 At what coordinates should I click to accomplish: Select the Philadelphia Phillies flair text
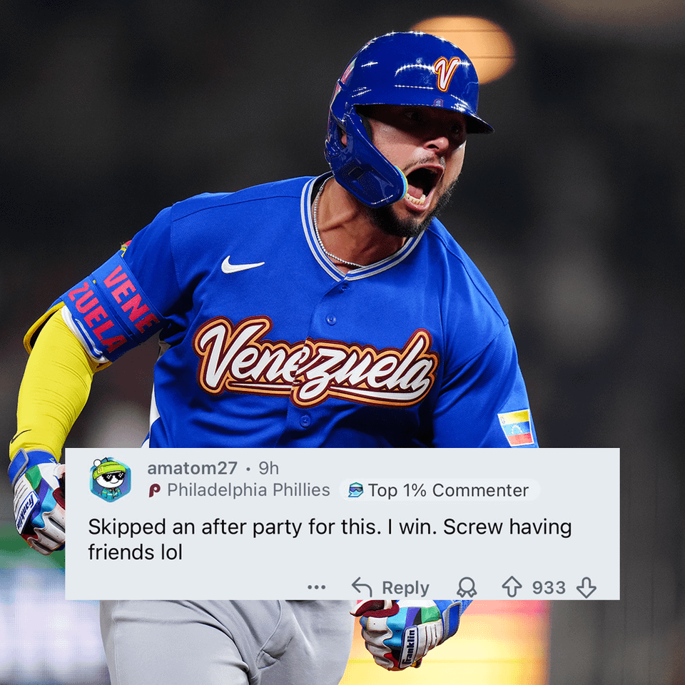tap(248, 490)
